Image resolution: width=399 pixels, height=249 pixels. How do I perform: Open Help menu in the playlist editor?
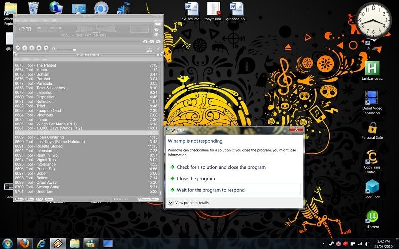tap(44, 59)
